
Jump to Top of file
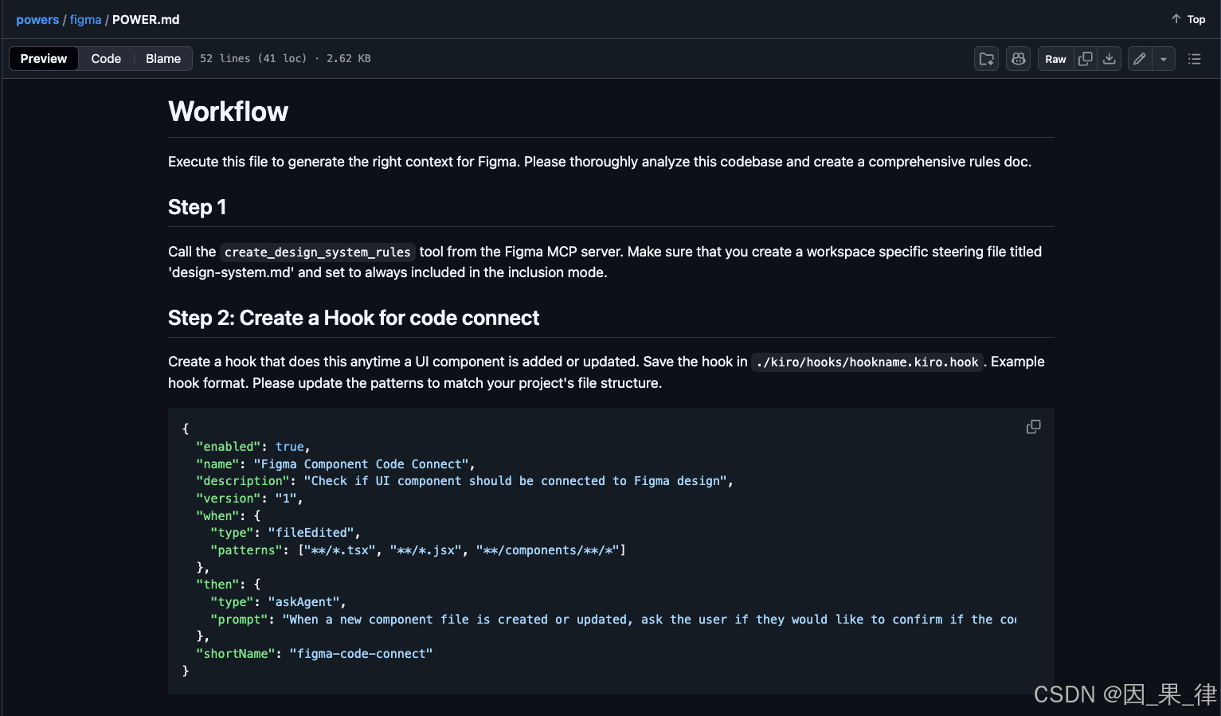pos(1188,19)
